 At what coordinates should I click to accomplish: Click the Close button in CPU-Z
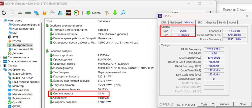point(242,104)
